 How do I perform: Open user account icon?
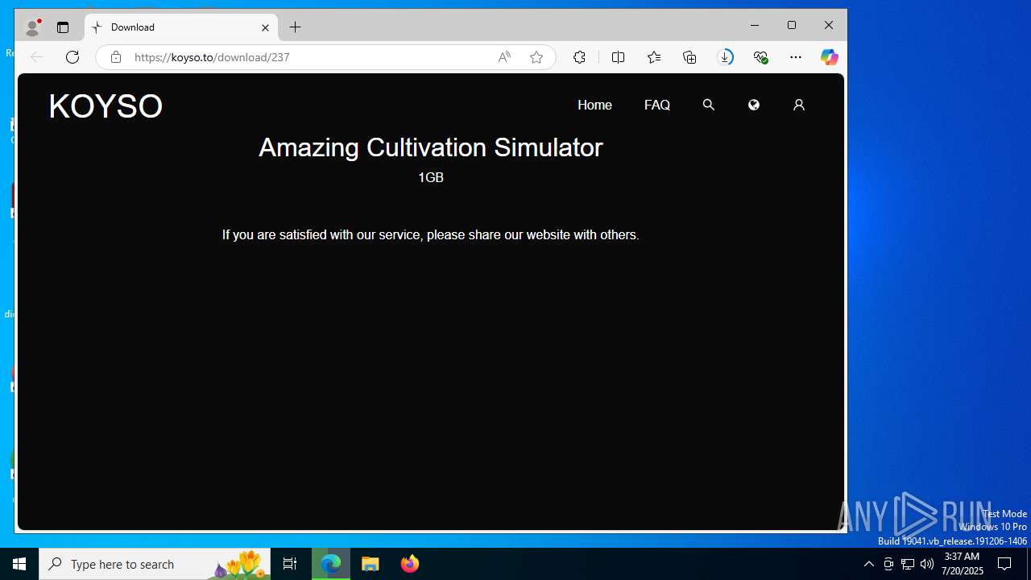click(x=799, y=105)
